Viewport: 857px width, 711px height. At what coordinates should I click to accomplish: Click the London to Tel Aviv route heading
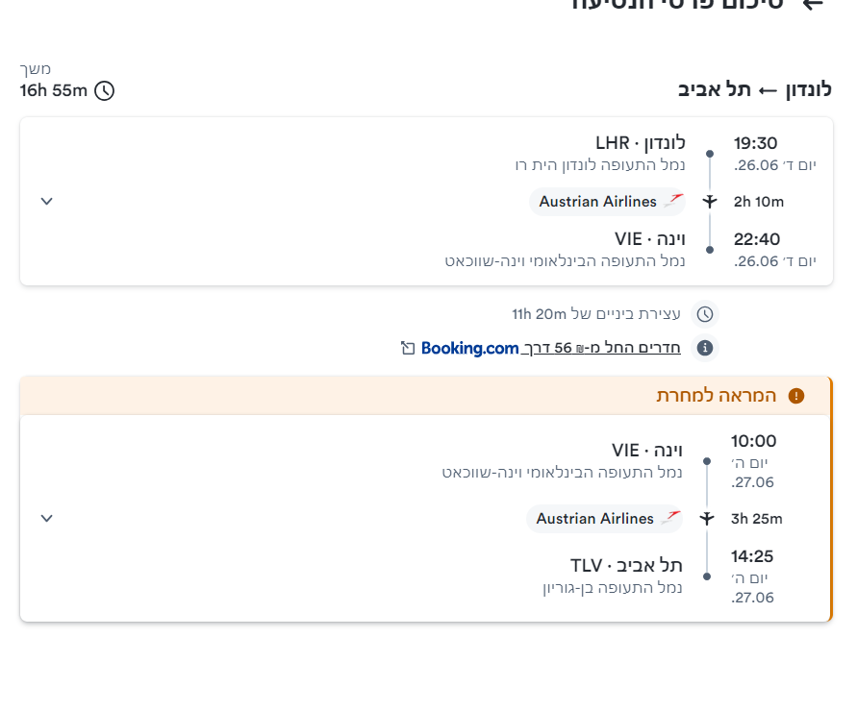pyautogui.click(x=755, y=90)
